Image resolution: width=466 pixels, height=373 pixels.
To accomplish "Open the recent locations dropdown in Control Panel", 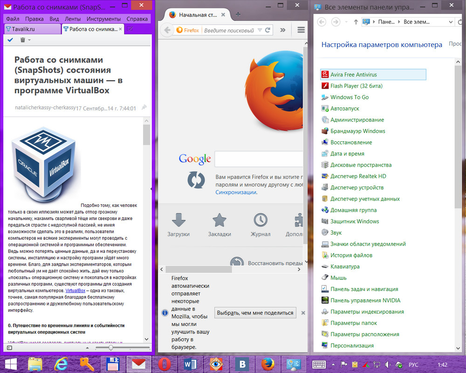I will tap(346, 22).
